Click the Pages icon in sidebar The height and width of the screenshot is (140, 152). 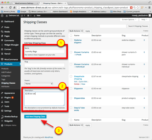pyautogui.click(x=2, y=36)
